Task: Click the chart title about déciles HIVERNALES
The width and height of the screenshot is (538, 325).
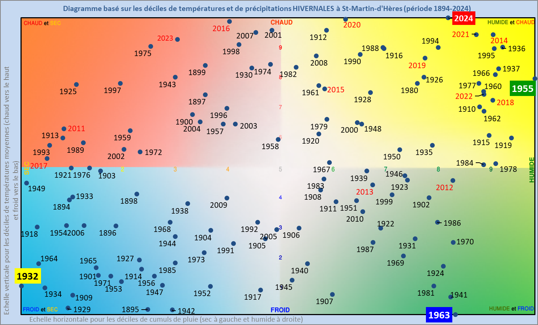Action: [267, 8]
